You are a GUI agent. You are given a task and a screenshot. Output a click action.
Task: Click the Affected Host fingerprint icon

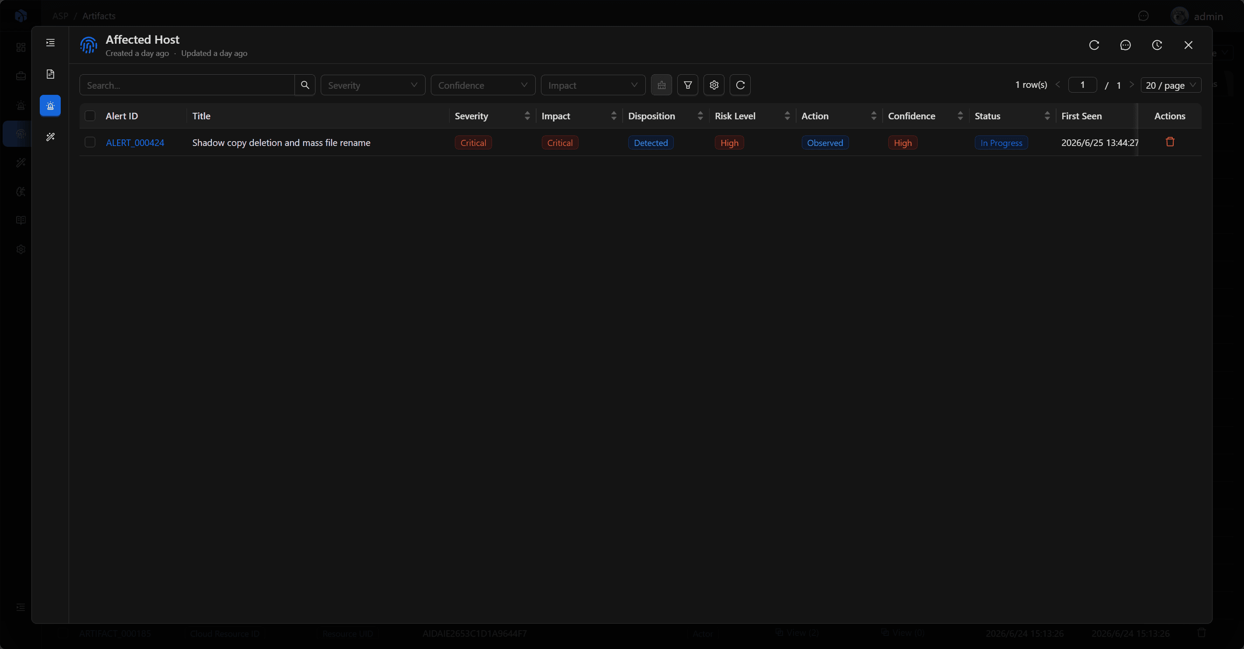coord(89,45)
